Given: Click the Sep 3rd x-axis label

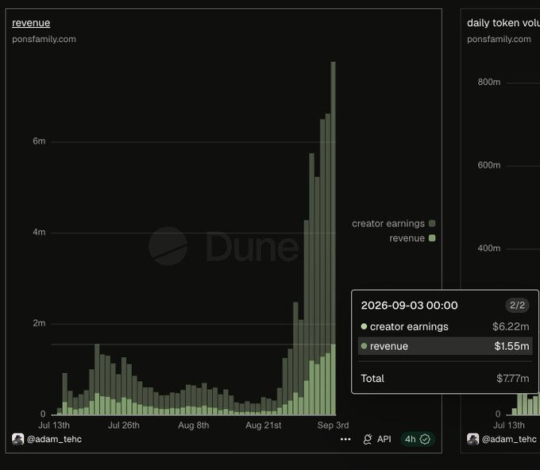Looking at the screenshot, I should 333,426.
